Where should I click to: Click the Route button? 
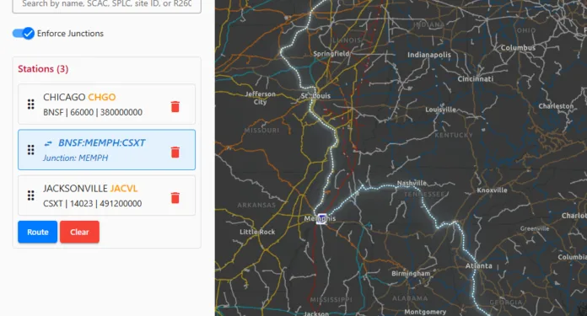point(37,232)
